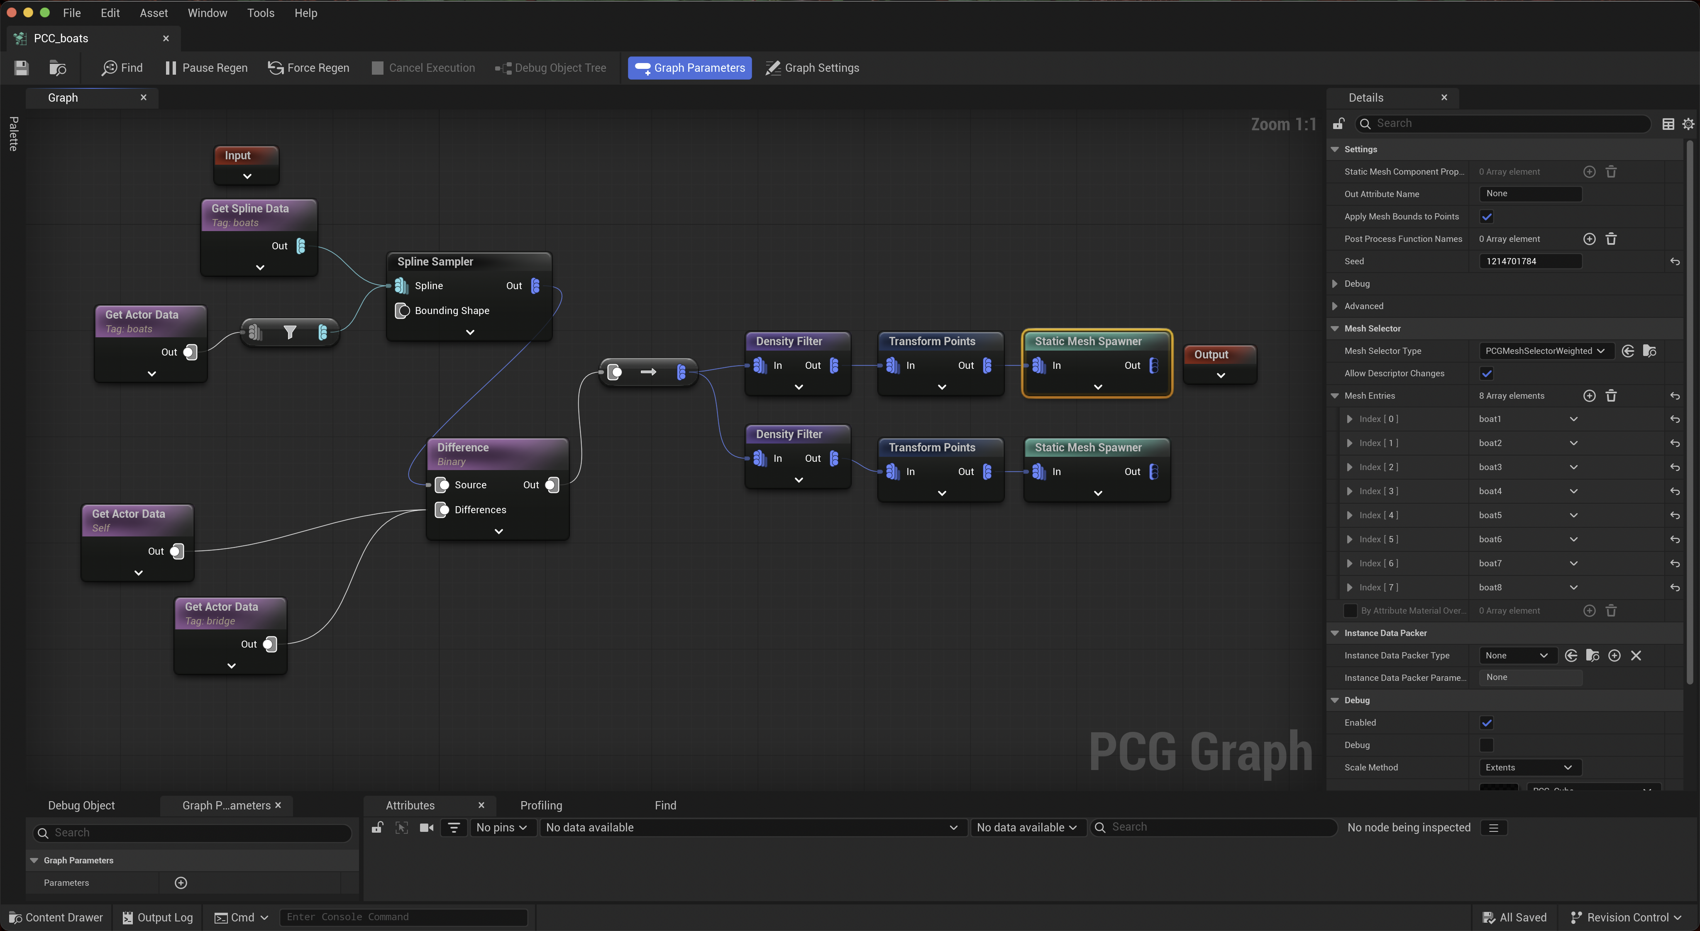The width and height of the screenshot is (1700, 931).
Task: Open the Mesh Selector Type dropdown
Action: (1544, 351)
